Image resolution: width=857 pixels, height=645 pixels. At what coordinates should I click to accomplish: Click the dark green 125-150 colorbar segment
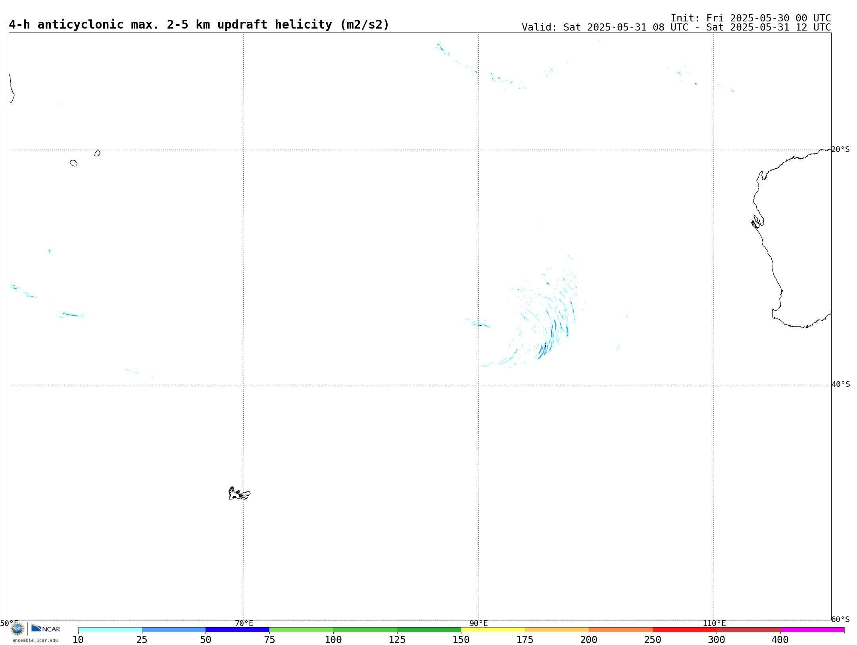pos(429,630)
